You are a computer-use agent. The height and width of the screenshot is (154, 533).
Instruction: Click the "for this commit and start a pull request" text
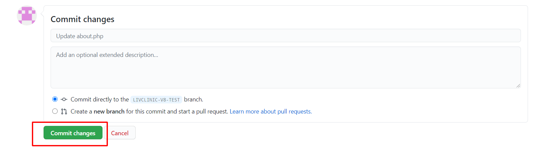(x=177, y=111)
